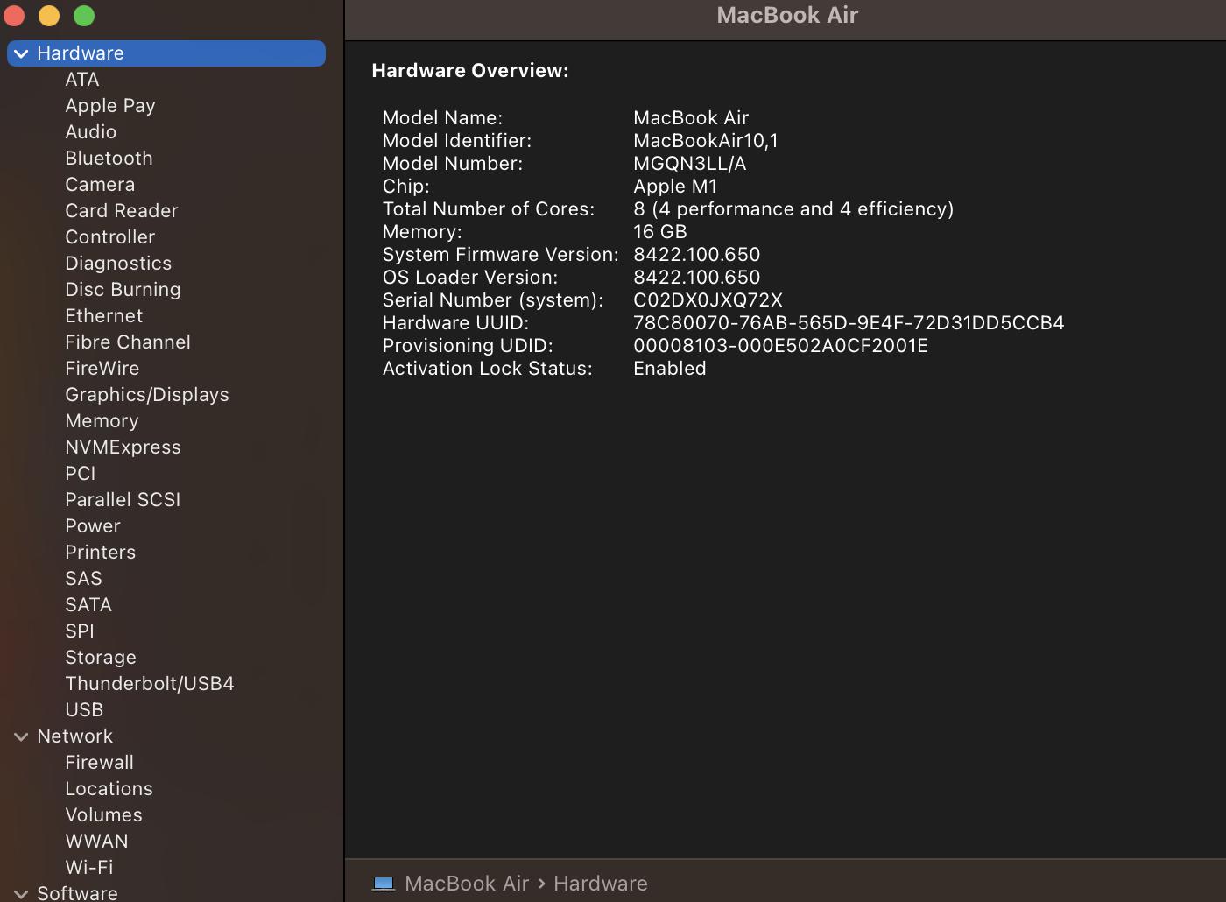Select Parallel SCSI in sidebar

pos(123,500)
